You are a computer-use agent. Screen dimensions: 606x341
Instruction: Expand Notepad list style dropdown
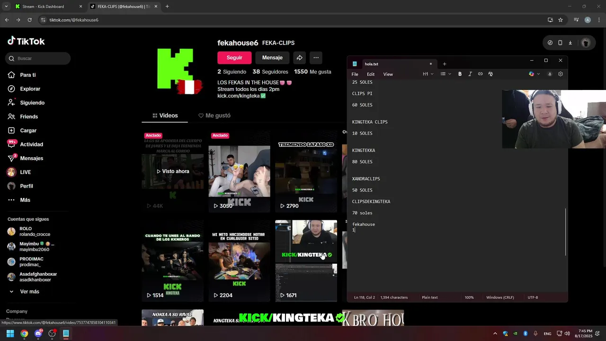(446, 74)
